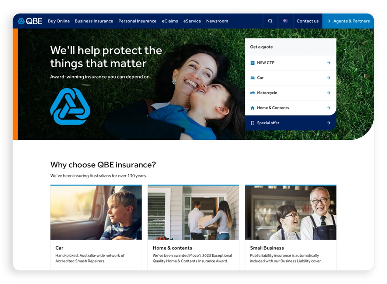The image size is (387, 284).
Task: Click the arrow on the Car quote row
Action: tap(329, 78)
